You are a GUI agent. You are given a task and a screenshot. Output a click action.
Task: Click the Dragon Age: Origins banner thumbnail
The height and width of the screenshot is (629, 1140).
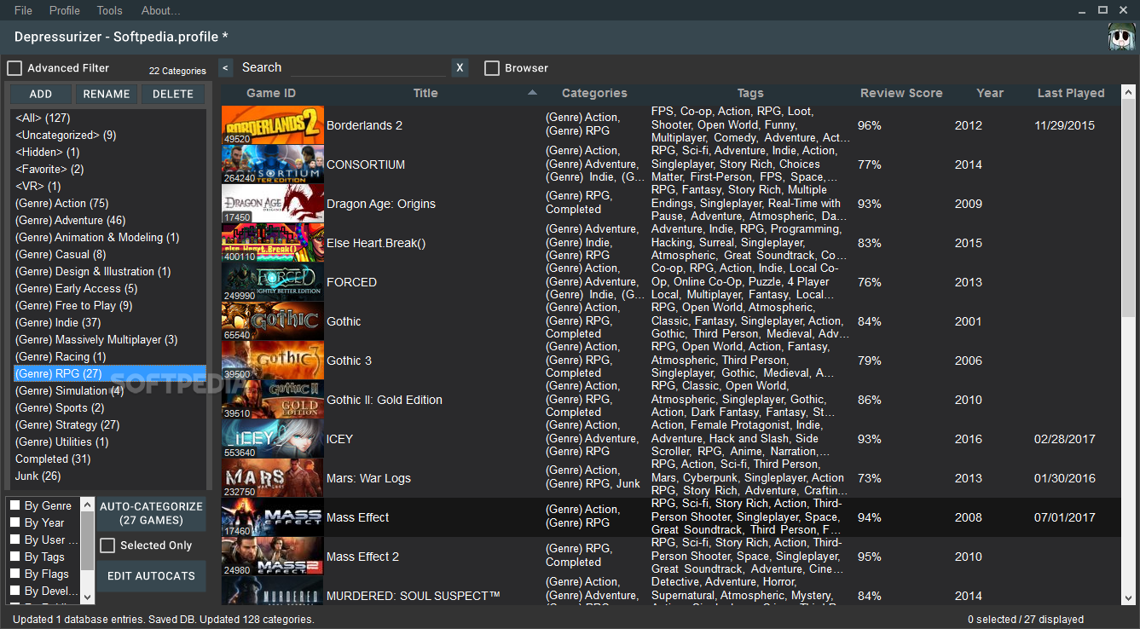point(273,204)
